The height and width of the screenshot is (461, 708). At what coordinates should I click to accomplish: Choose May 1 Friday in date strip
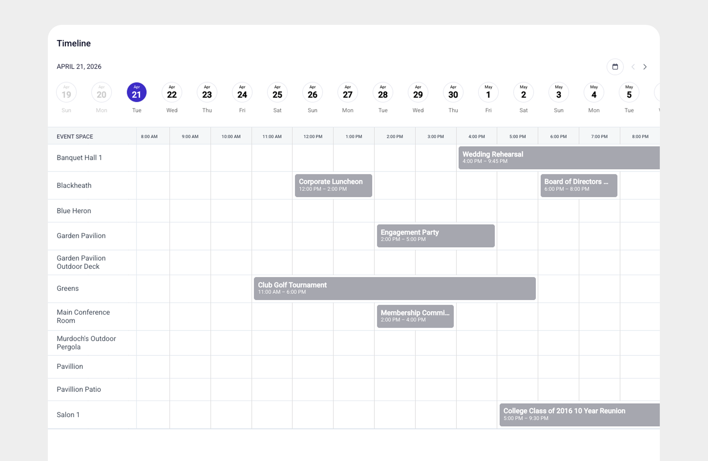488,92
